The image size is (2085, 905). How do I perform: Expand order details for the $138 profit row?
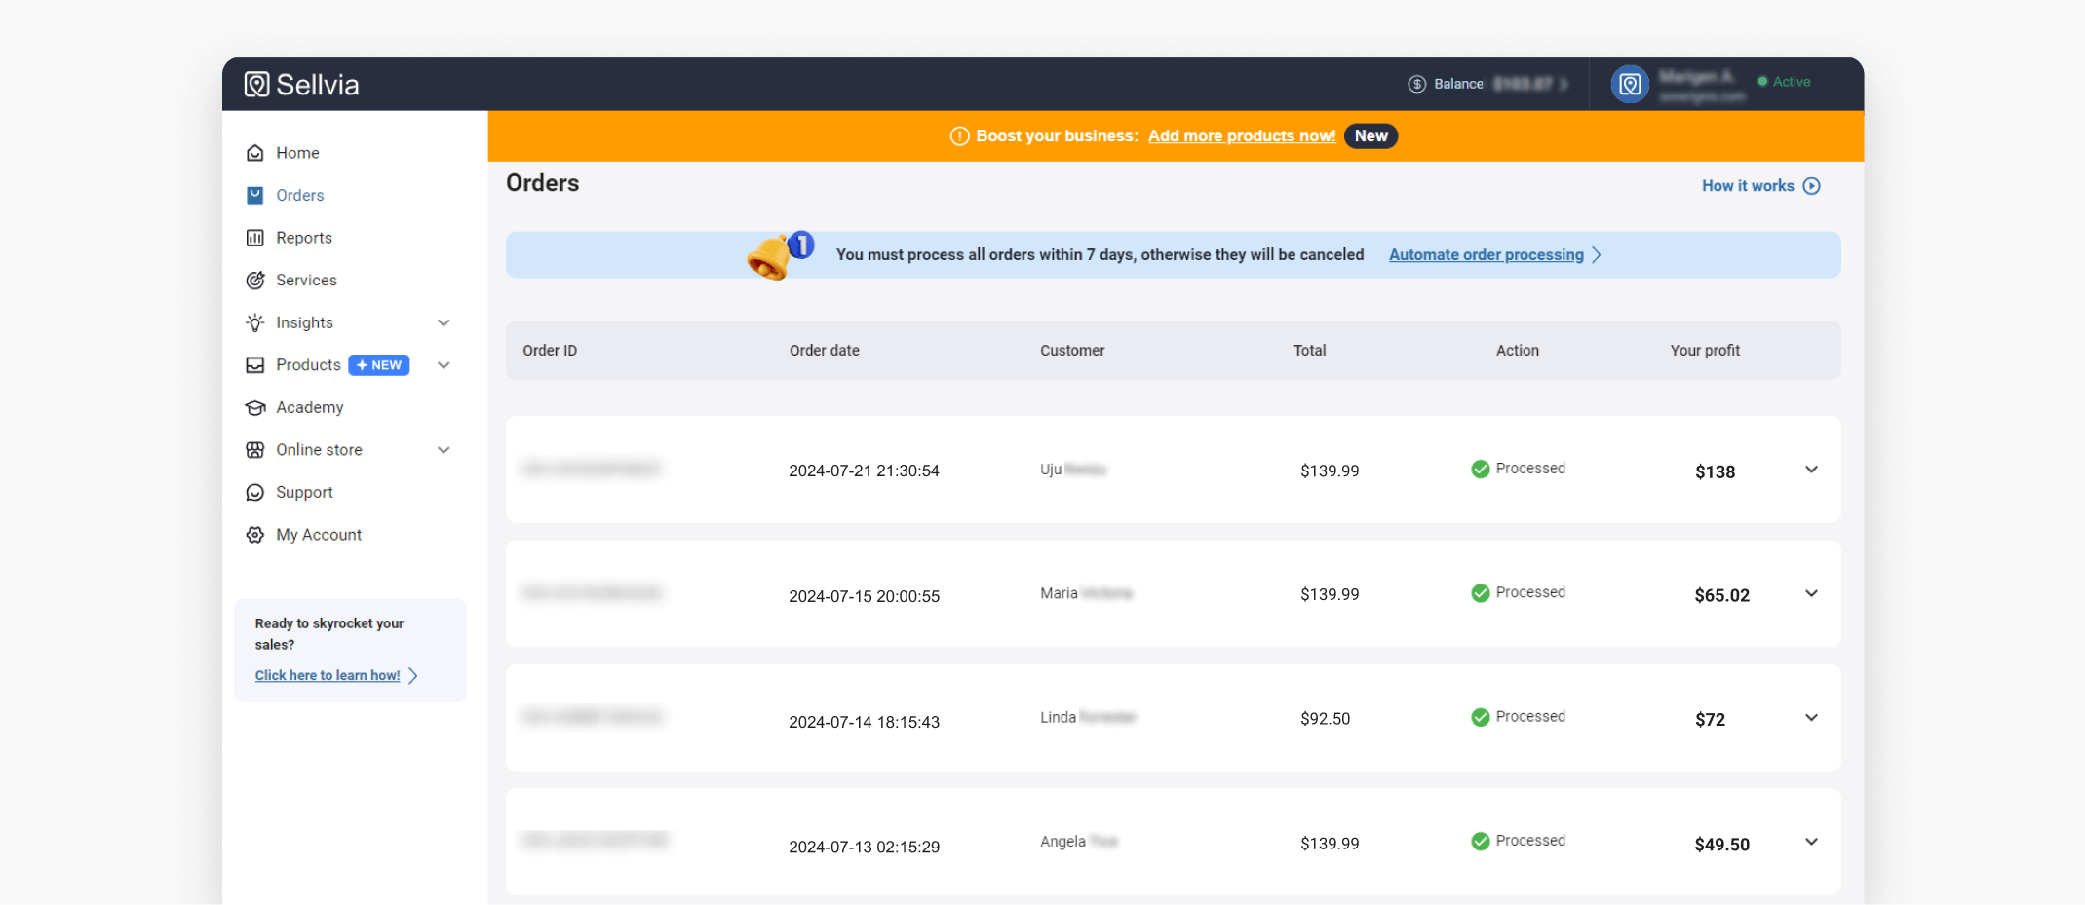click(x=1811, y=470)
